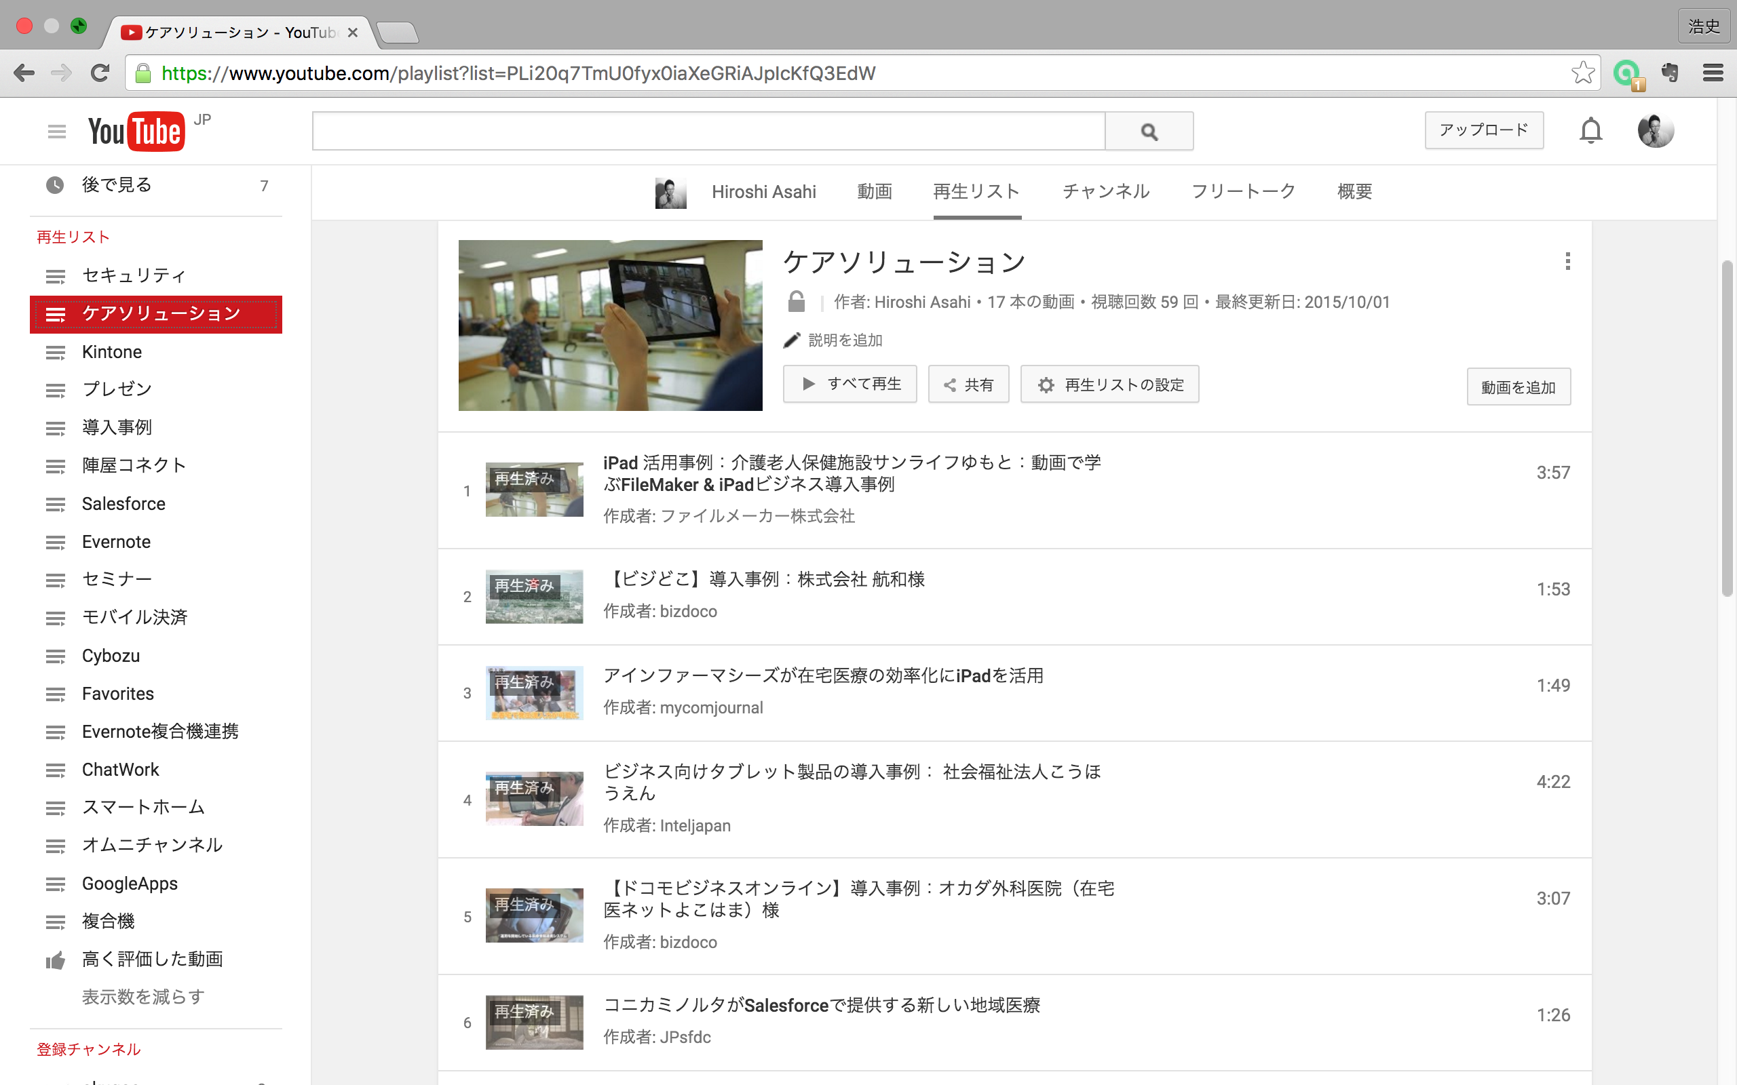1737x1085 pixels.
Task: Open thumbnail of video 1 iPad 活用事例
Action: point(534,490)
